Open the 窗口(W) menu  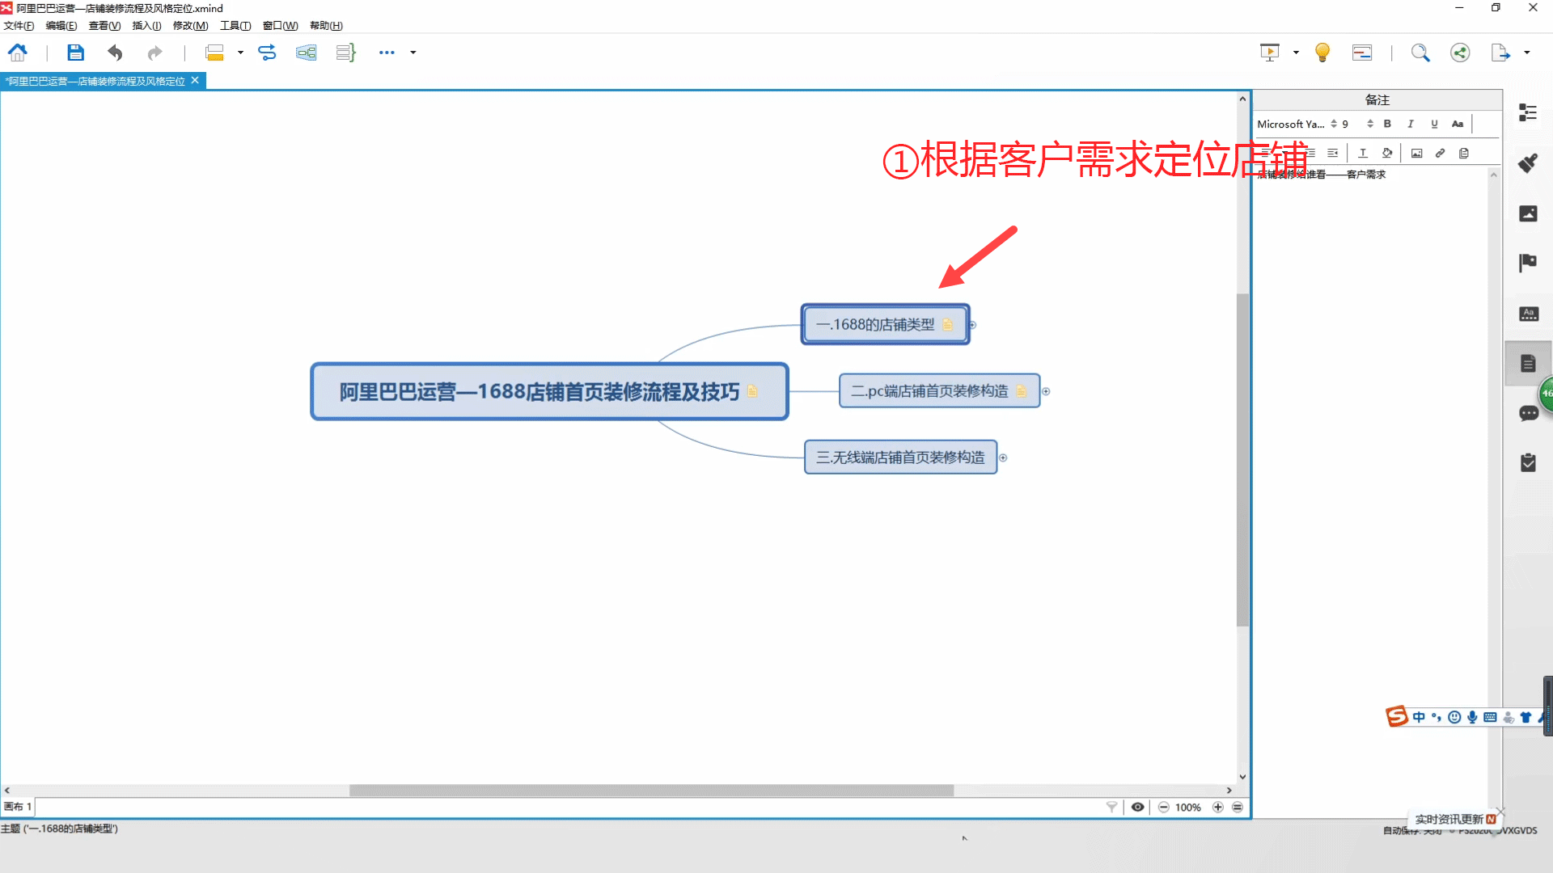tap(280, 26)
